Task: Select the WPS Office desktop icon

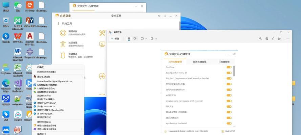Action: click(18, 38)
